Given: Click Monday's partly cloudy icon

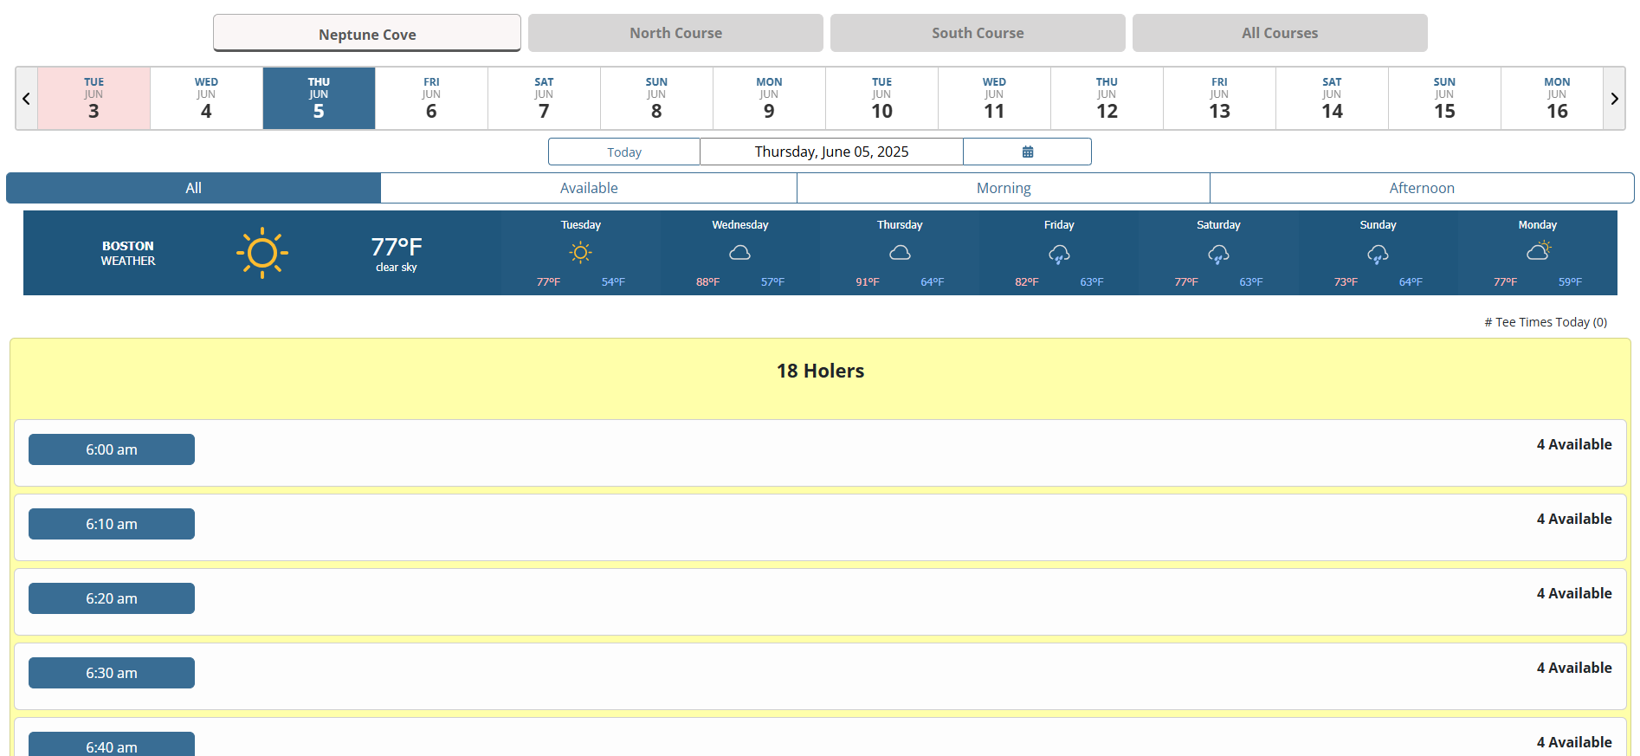Looking at the screenshot, I should pyautogui.click(x=1539, y=251).
